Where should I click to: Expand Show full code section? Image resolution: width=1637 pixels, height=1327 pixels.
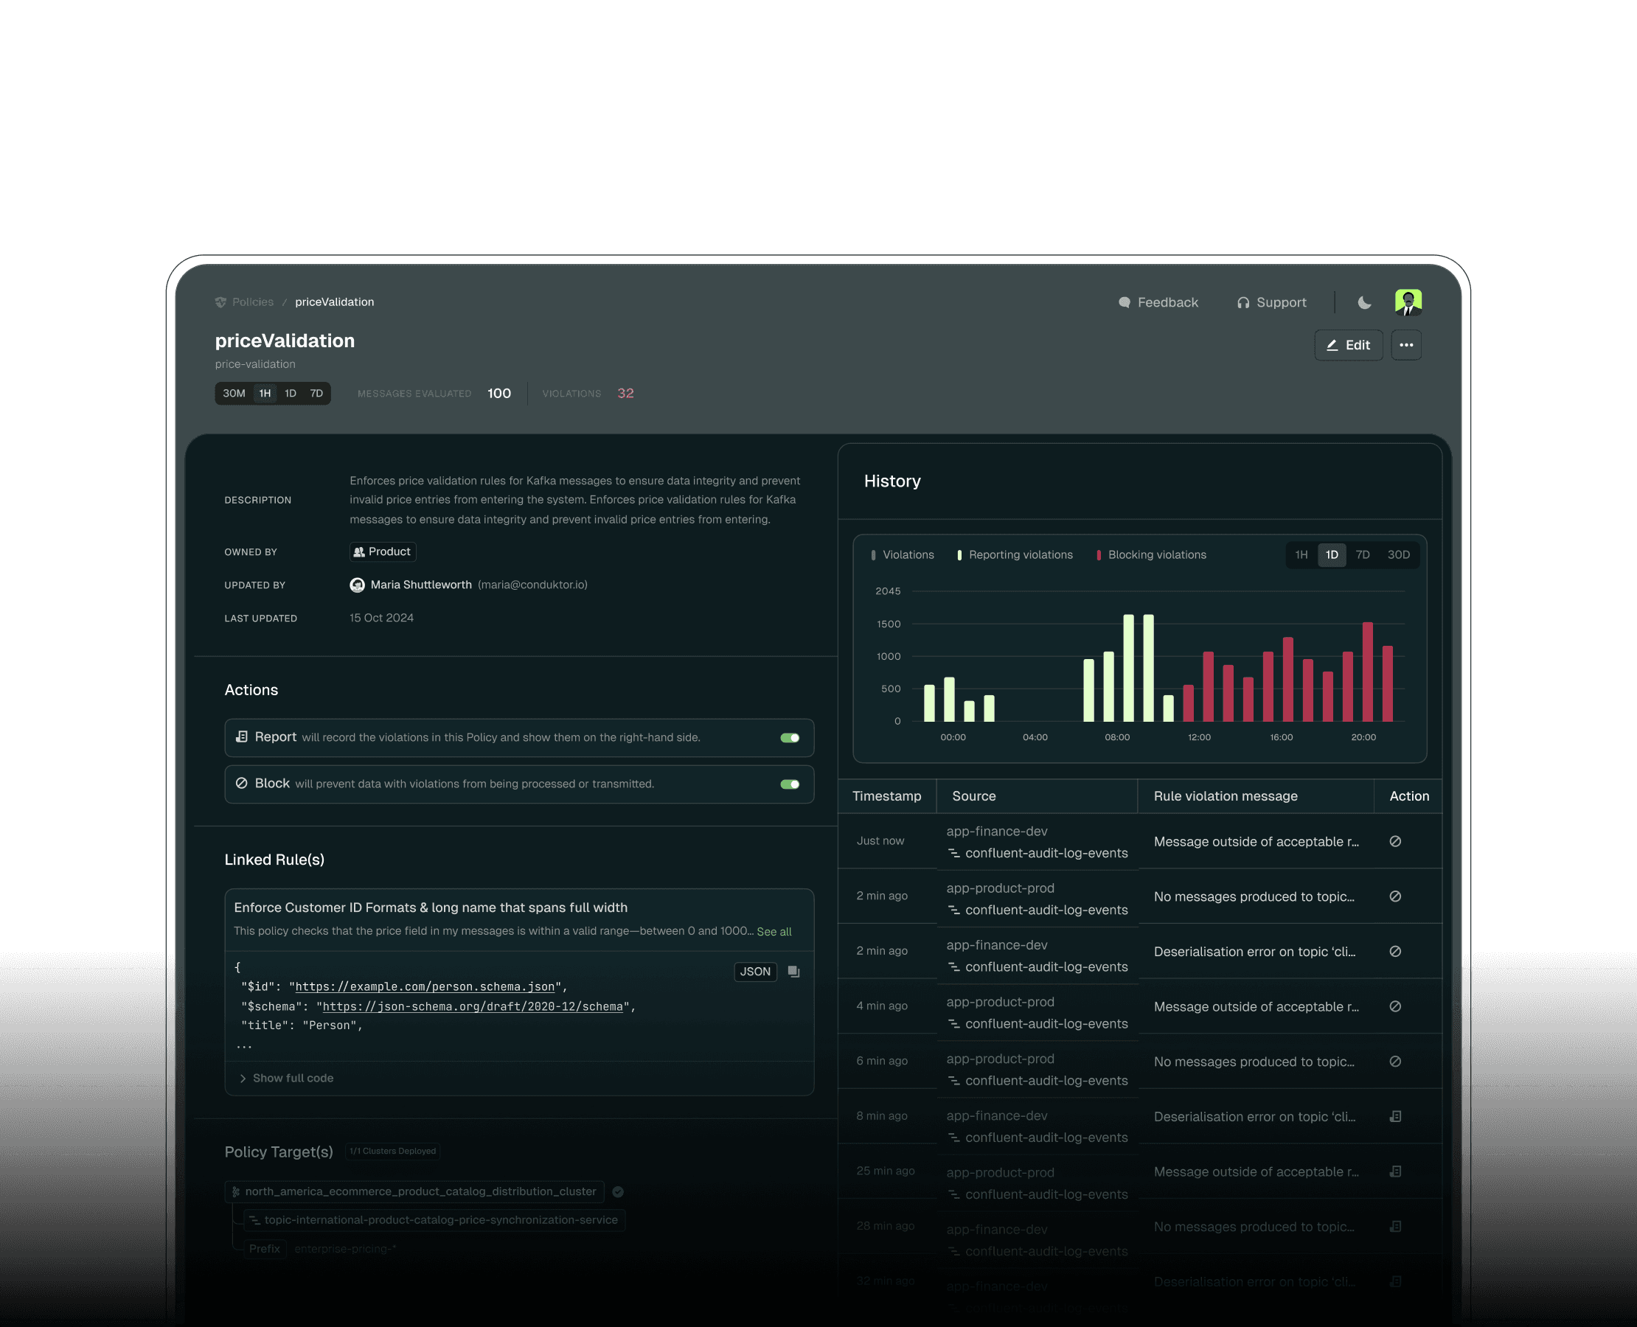[292, 1078]
